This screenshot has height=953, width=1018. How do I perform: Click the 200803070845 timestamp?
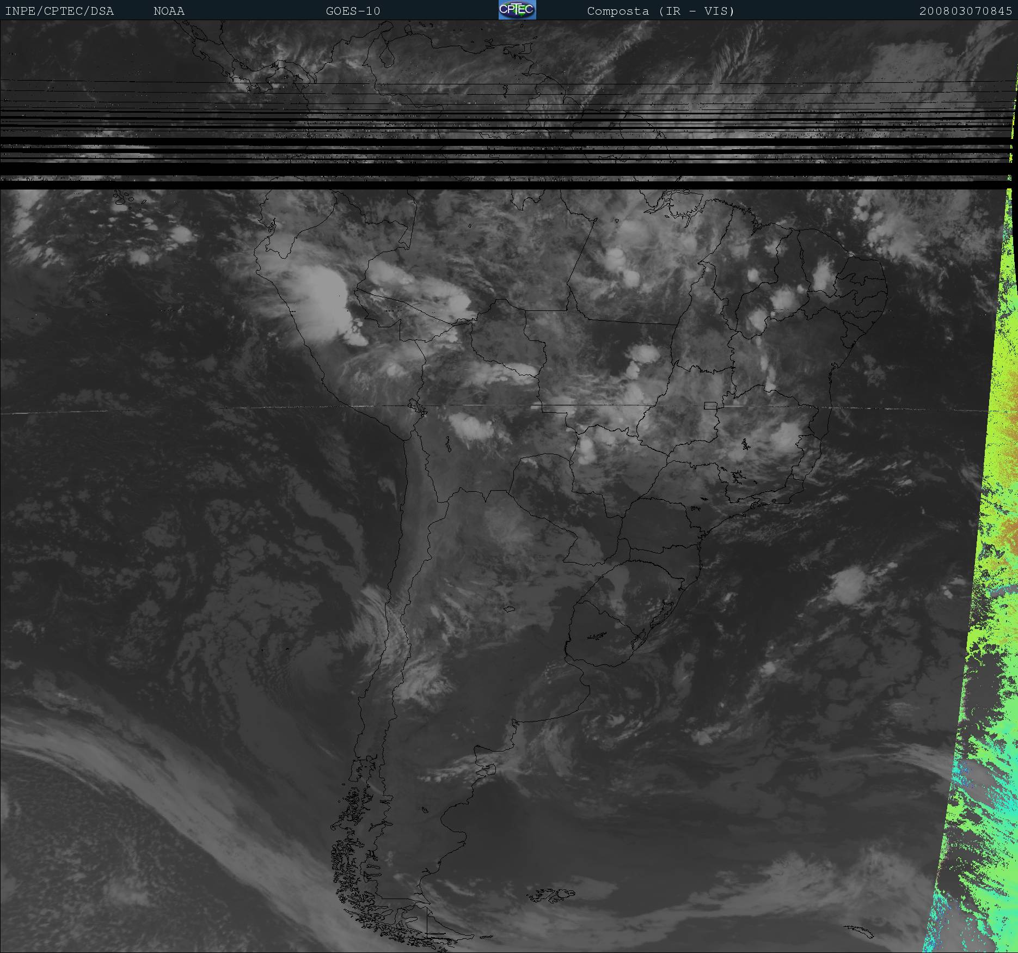(x=965, y=11)
